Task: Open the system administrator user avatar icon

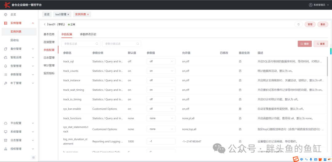Action: coord(310,5)
